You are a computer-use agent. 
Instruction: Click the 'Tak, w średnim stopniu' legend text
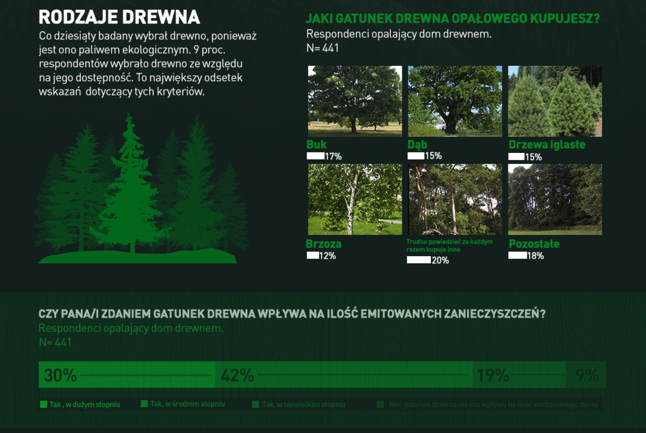pos(188,404)
